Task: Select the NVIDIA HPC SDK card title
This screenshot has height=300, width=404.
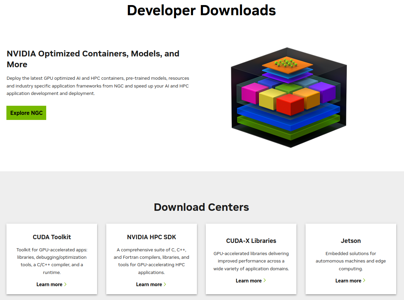Action: pyautogui.click(x=151, y=237)
